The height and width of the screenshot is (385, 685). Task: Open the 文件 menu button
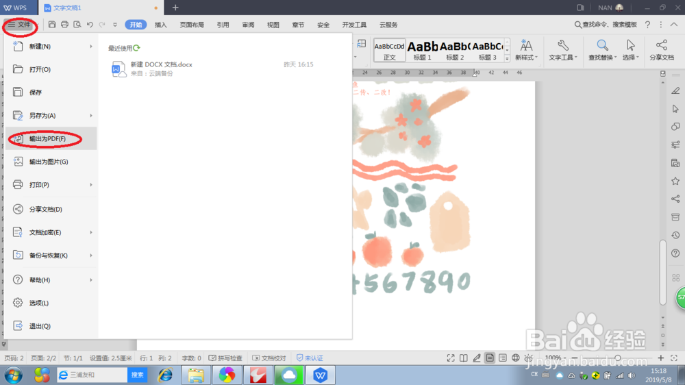coord(19,25)
